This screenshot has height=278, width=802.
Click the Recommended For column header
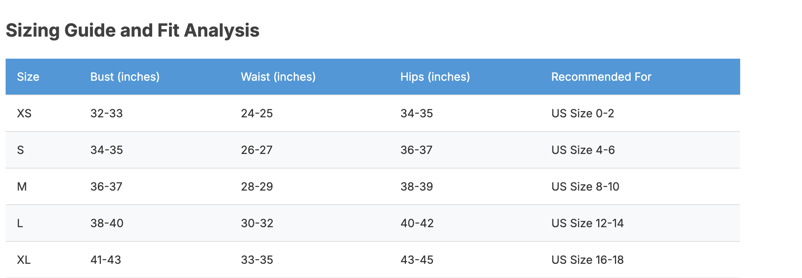click(601, 77)
